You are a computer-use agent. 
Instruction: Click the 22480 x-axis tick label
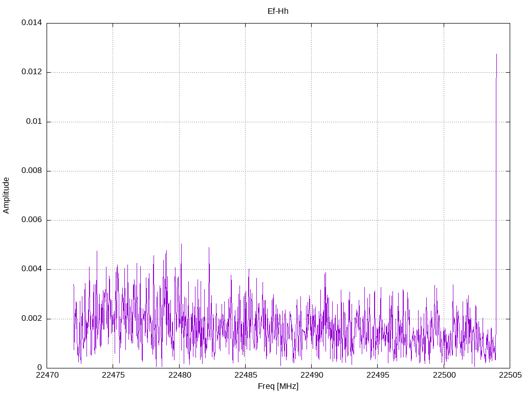(179, 375)
